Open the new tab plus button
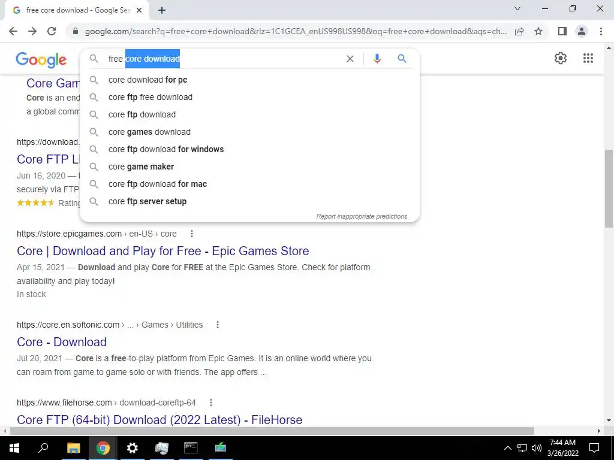 (162, 11)
